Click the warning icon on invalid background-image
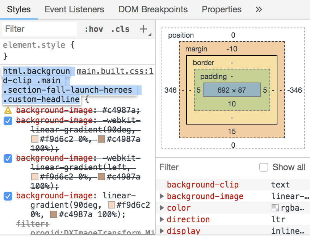310x236 pixels. (8, 110)
